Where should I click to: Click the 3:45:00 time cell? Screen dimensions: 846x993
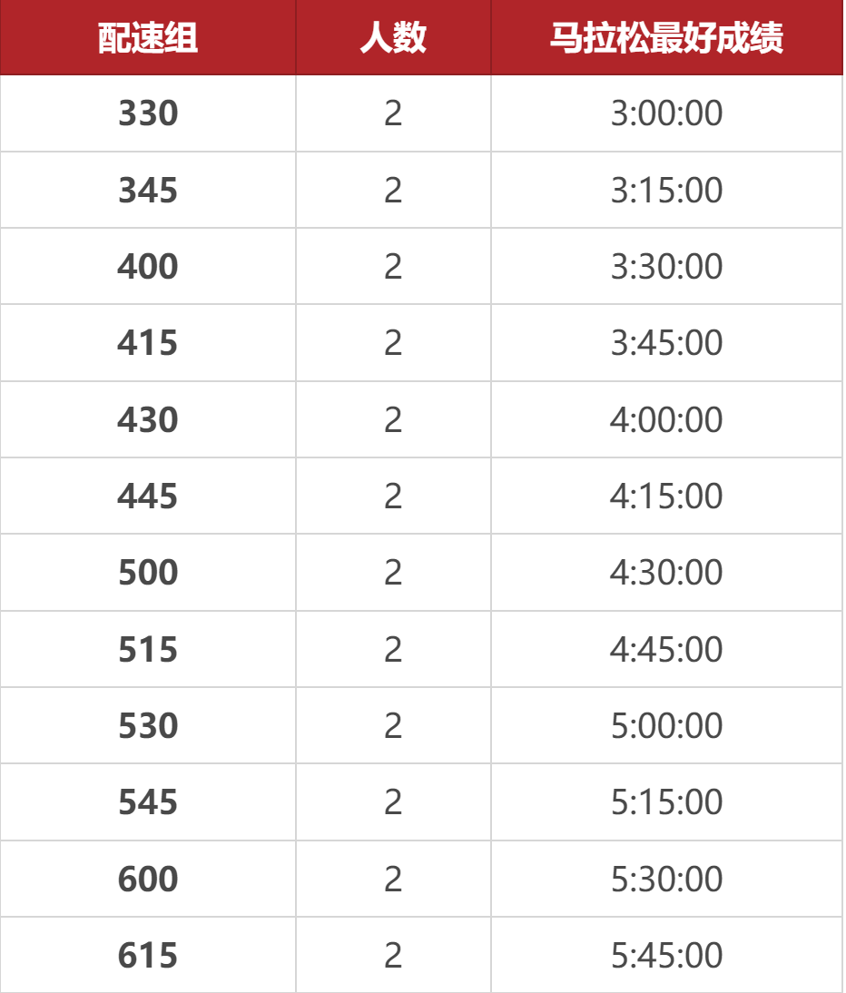click(666, 343)
